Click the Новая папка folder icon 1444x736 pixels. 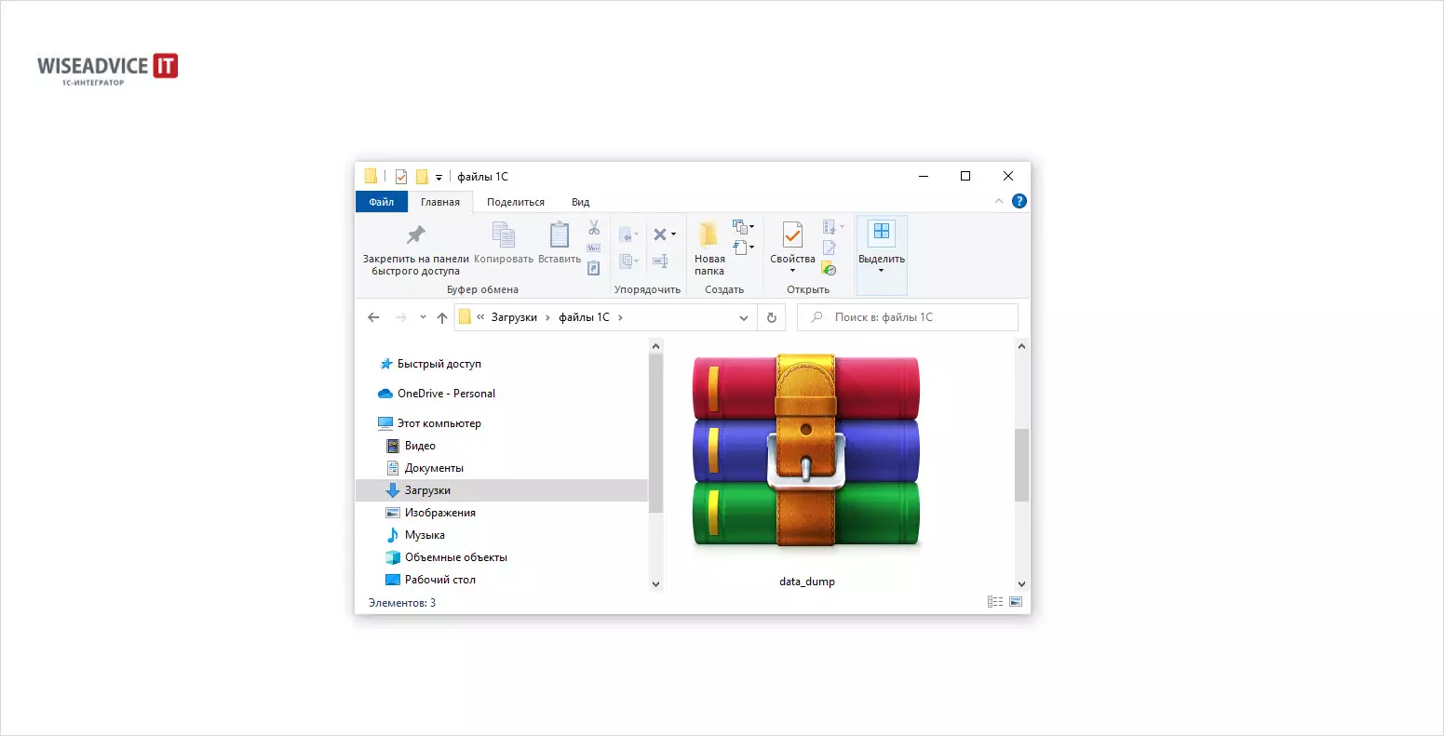point(709,234)
